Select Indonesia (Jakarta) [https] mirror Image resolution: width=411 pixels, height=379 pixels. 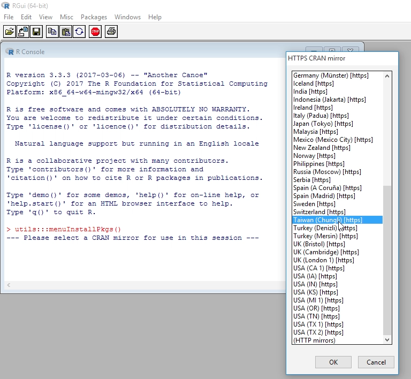click(x=337, y=100)
